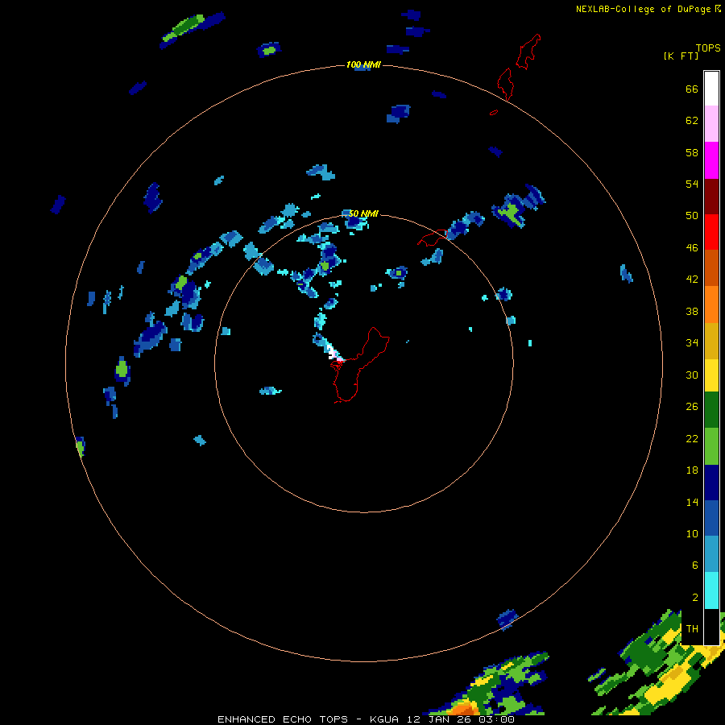The height and width of the screenshot is (725, 725).
Task: Select the dark red legend swatch
Action: pos(711,197)
